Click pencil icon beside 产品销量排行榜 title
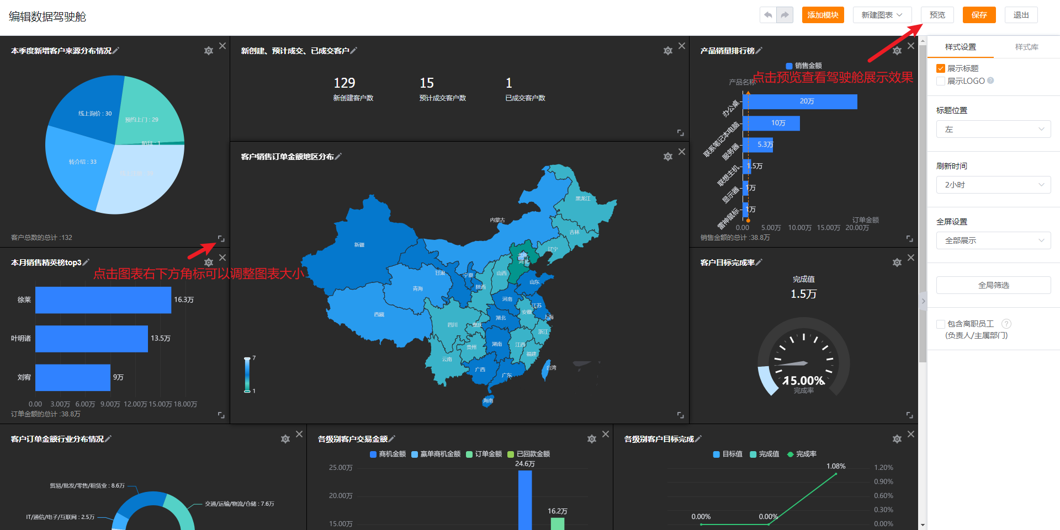The image size is (1060, 530). pos(759,51)
